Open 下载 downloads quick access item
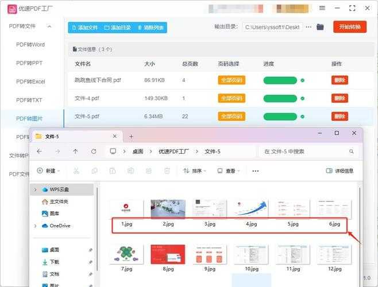Viewport: 378px width, 287px height. [51, 262]
